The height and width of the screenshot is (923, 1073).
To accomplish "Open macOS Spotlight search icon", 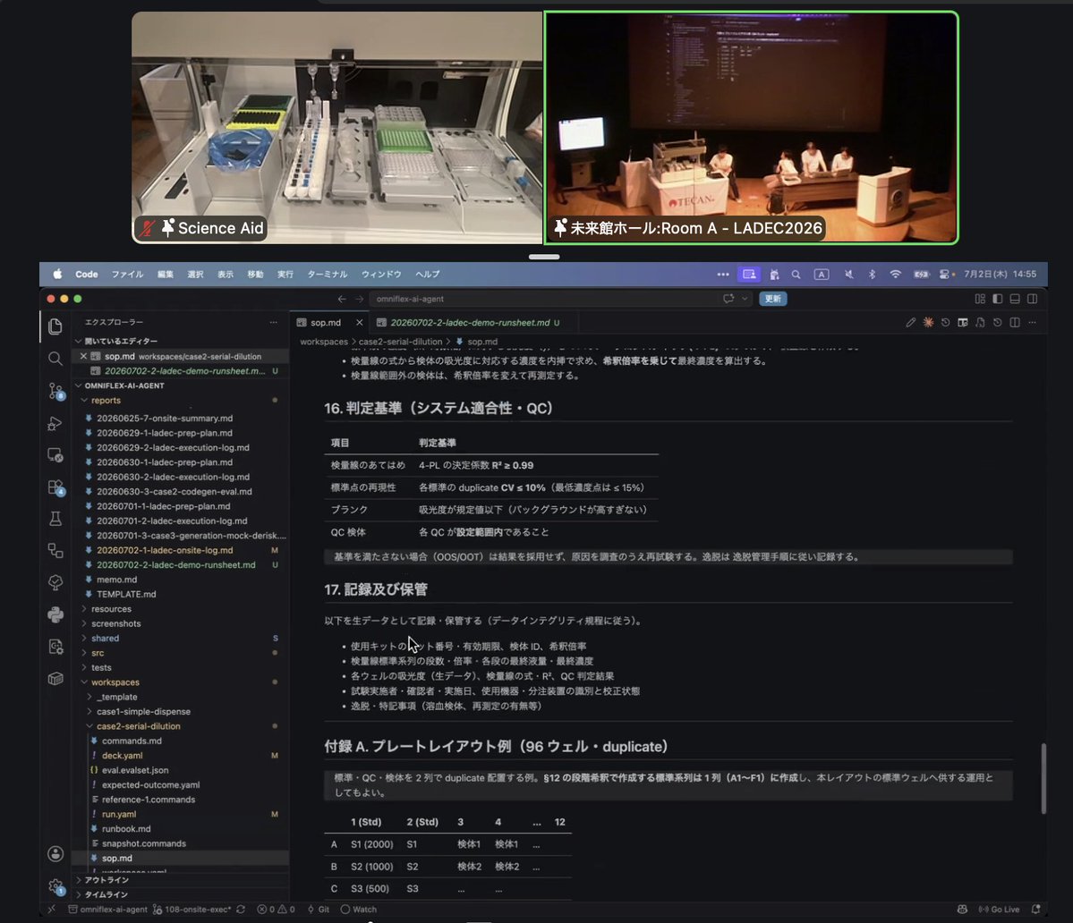I will click(796, 275).
